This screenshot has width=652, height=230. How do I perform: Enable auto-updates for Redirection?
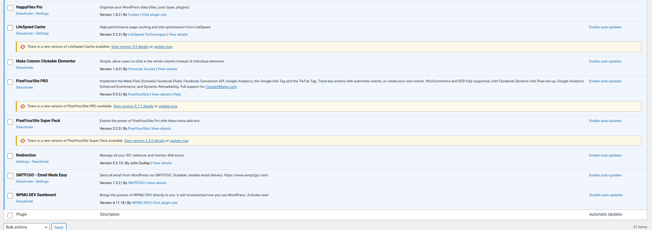[605, 155]
